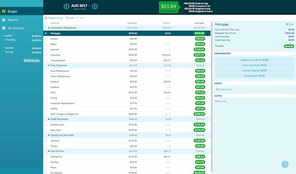The image size is (296, 174).
Task: Collapse the Just for Fun group
Action: click(49, 151)
